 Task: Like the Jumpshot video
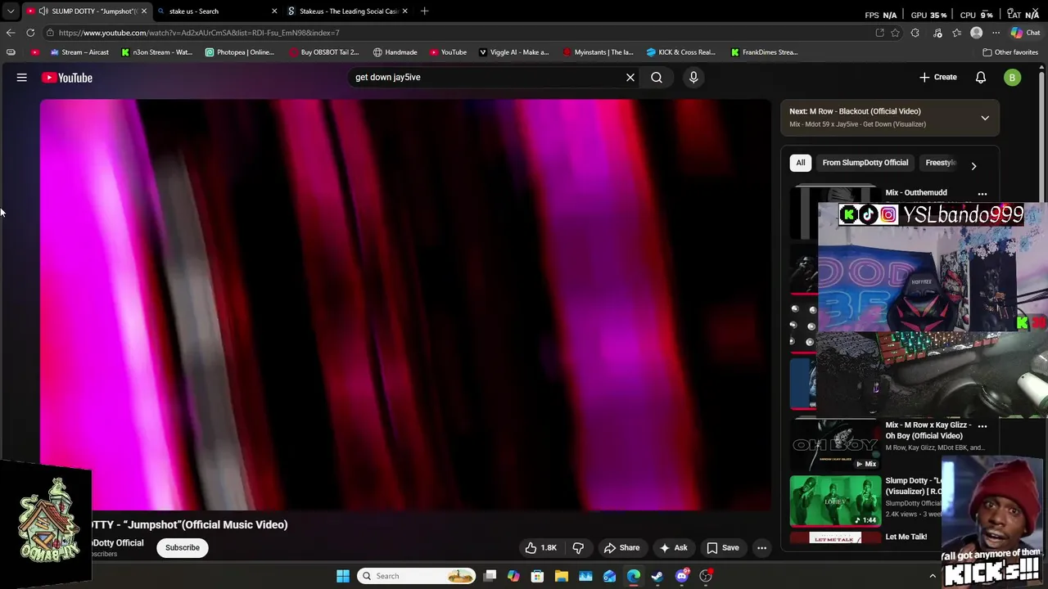[540, 548]
